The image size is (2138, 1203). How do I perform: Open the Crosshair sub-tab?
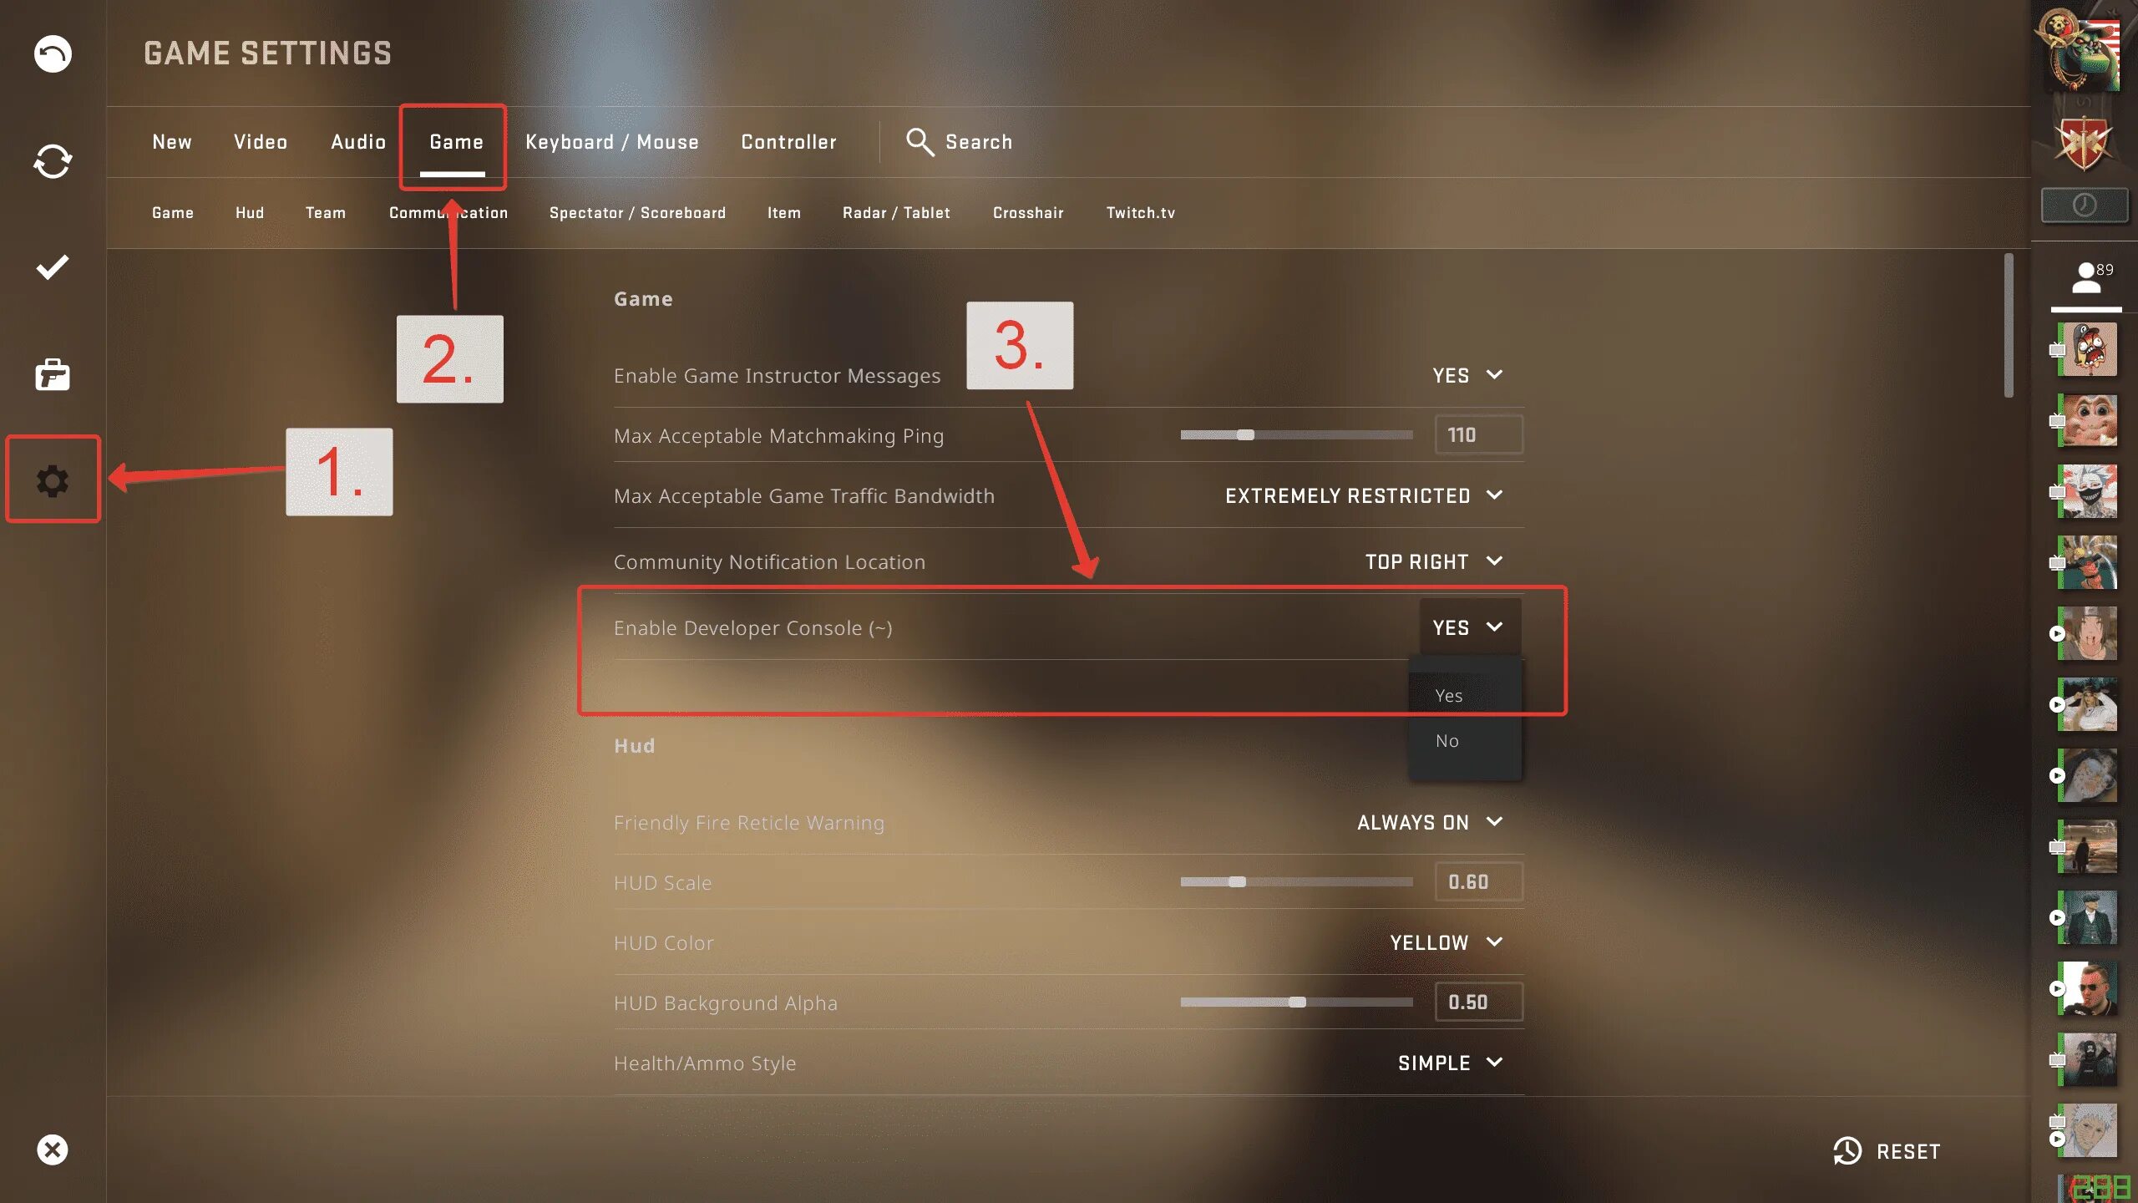click(x=1028, y=213)
